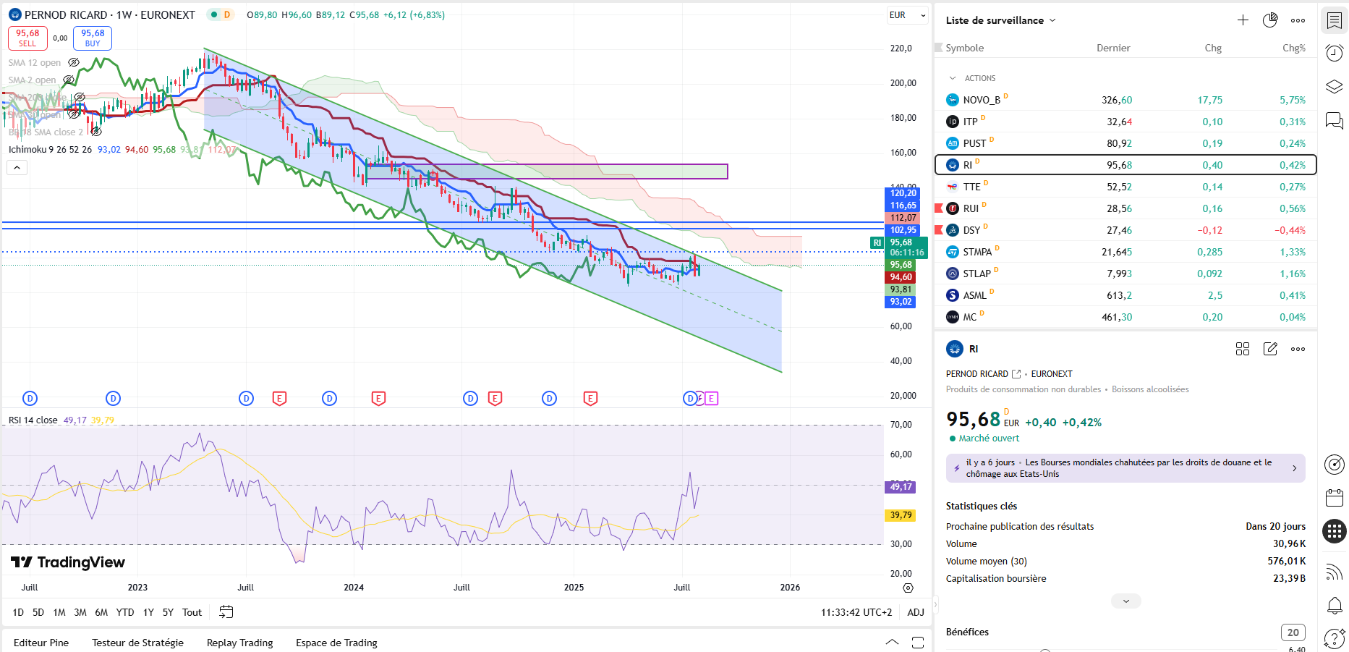Click the 20 badge beside Bénéfices
The image size is (1349, 652).
pos(1293,632)
